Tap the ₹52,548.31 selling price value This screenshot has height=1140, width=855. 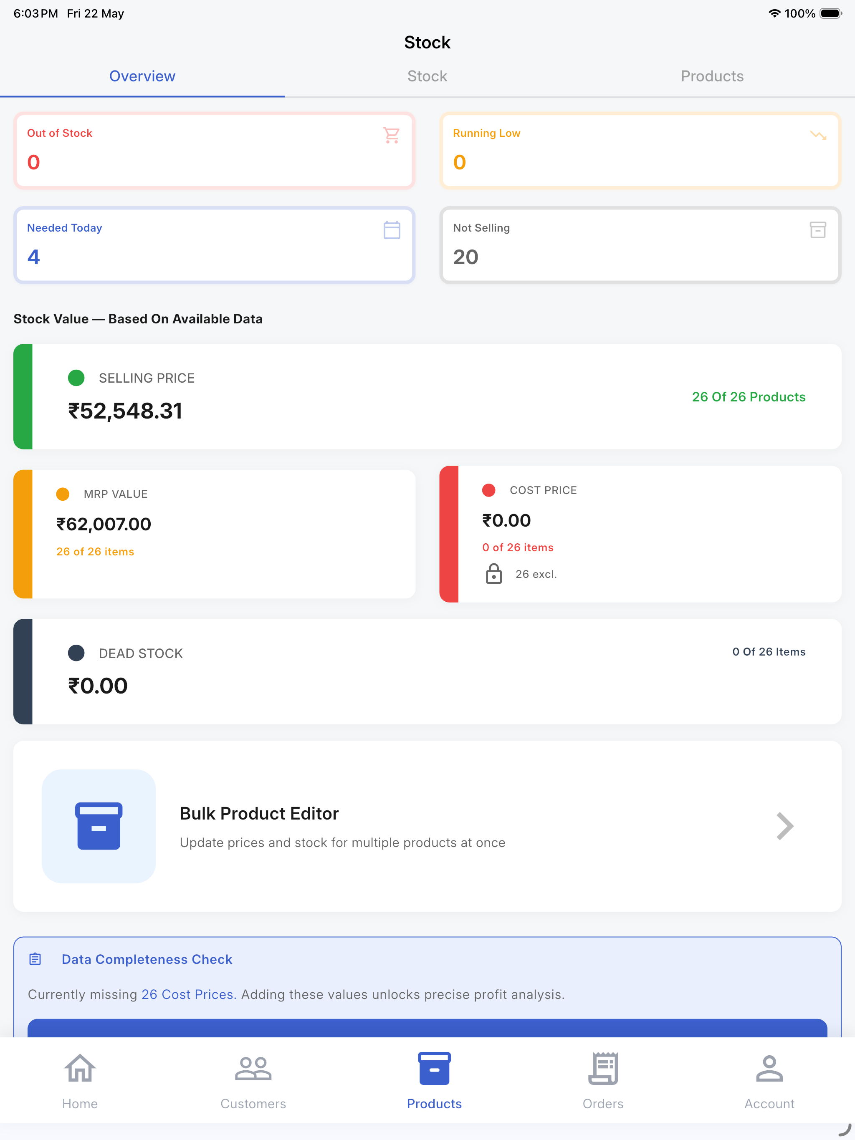coord(125,411)
